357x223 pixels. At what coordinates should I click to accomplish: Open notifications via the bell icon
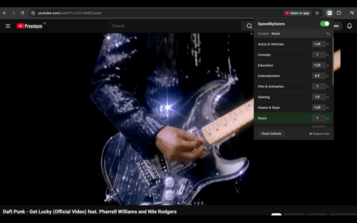point(349,26)
